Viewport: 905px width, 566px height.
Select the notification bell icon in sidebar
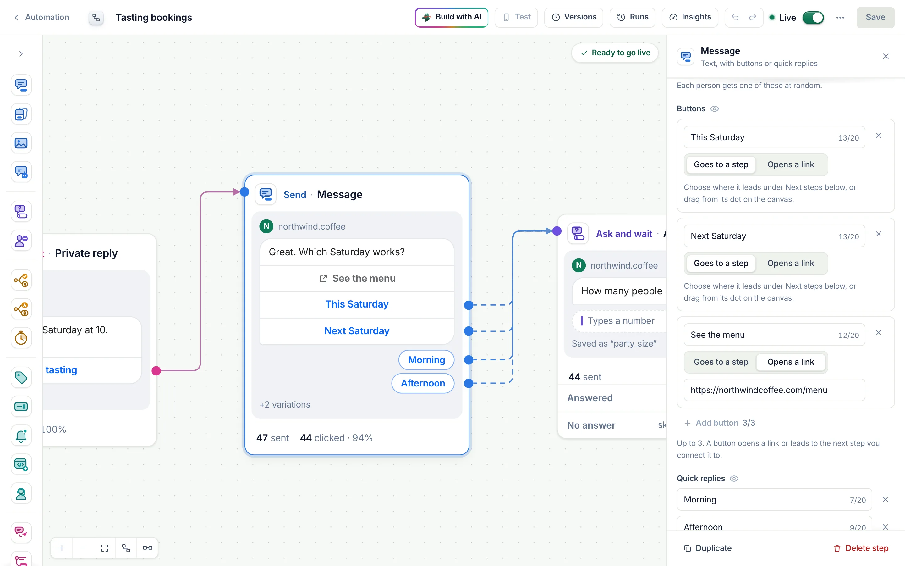(x=21, y=436)
